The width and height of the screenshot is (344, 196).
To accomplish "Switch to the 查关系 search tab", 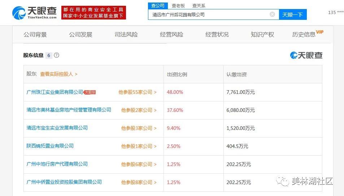I will coord(199,6).
